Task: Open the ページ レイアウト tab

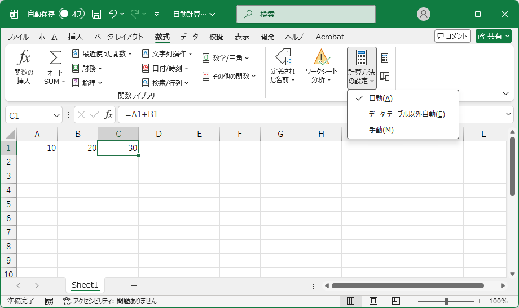Action: (118, 37)
